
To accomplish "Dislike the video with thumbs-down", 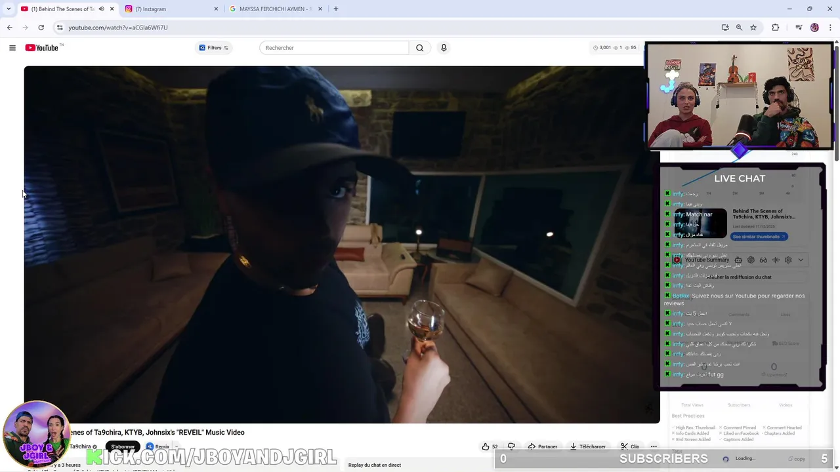I will click(x=511, y=446).
